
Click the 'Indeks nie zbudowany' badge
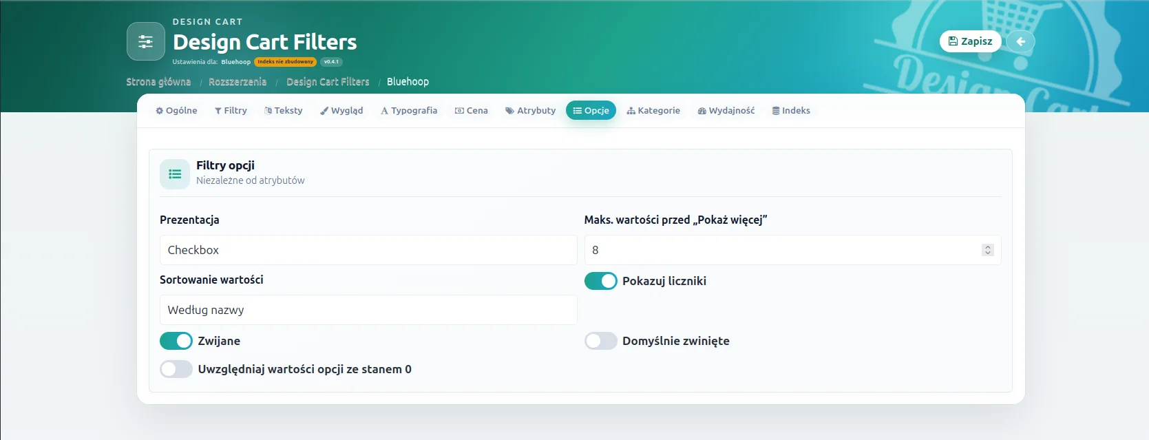[x=285, y=62]
